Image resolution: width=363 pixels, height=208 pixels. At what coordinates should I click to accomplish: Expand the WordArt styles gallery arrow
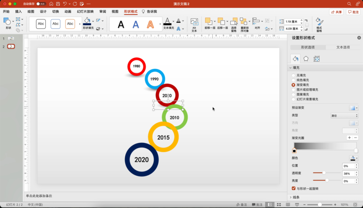[160, 24]
